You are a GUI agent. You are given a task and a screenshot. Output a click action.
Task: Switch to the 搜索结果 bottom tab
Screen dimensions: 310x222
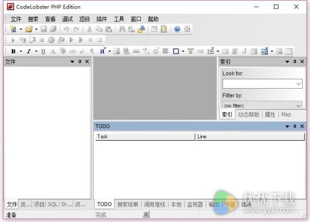point(128,204)
